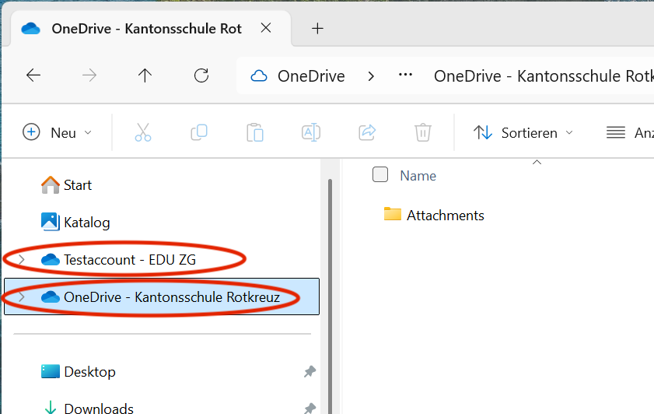Click OneDrive - Kantonsschule breadcrumb segment
The image size is (654, 414).
(544, 76)
